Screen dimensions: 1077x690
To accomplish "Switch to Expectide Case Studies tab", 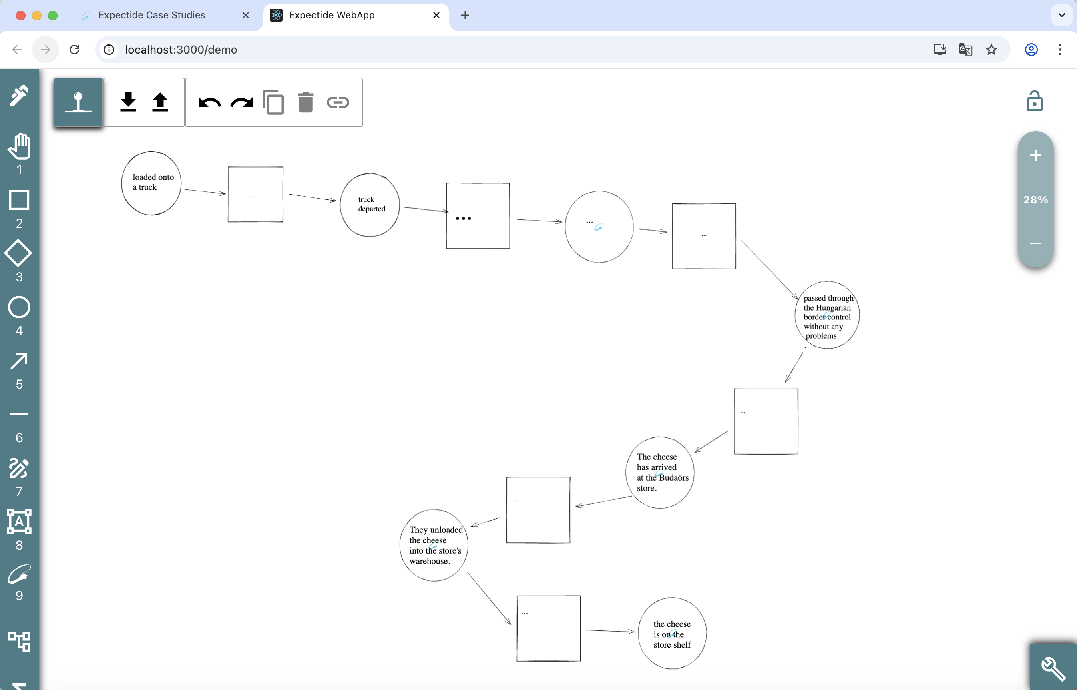I will 151,15.
